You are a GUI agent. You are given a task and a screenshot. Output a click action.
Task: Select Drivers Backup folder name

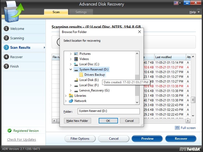point(95,75)
